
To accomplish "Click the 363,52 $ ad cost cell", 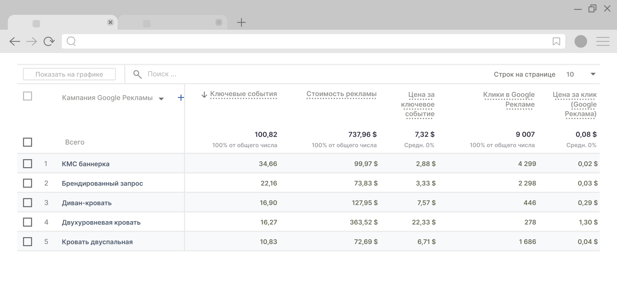I will [x=364, y=222].
